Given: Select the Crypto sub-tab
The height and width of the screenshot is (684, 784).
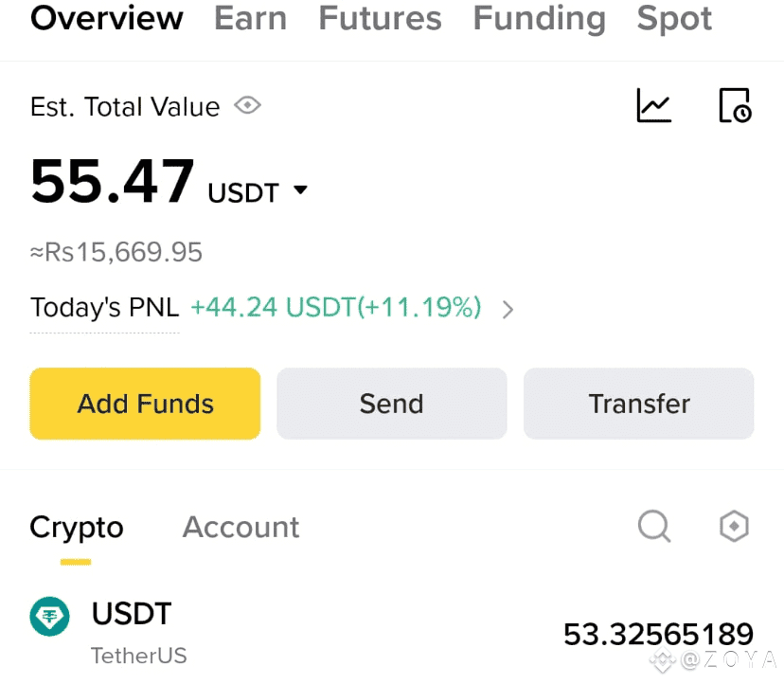Looking at the screenshot, I should click(x=77, y=527).
